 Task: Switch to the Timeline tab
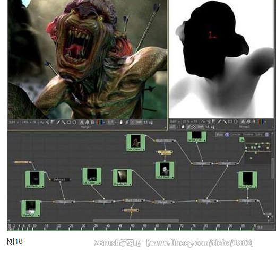247,135
